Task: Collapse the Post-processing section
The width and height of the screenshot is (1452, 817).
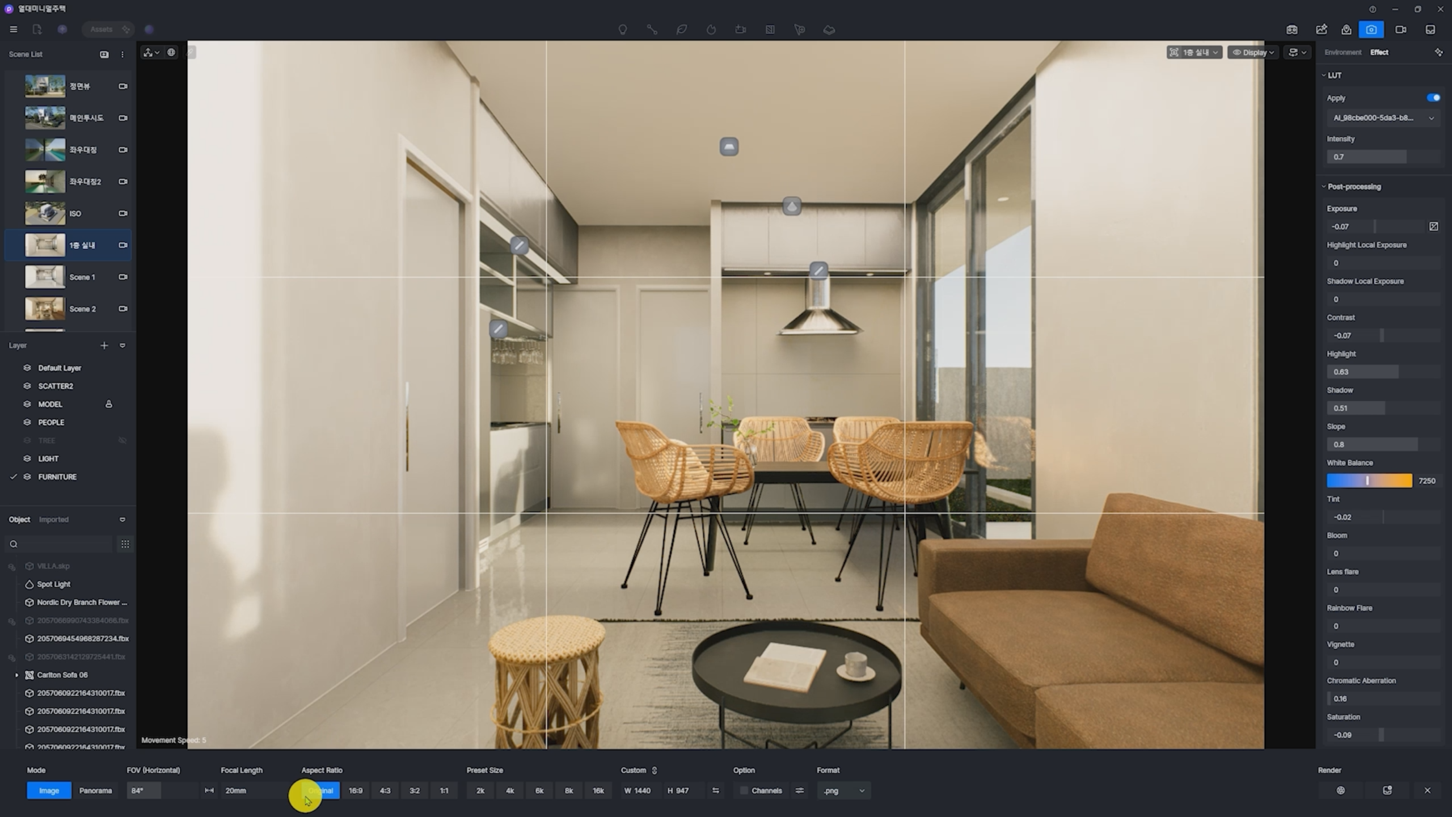Action: coord(1324,186)
